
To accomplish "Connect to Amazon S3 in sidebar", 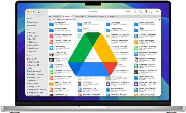I will (32, 59).
